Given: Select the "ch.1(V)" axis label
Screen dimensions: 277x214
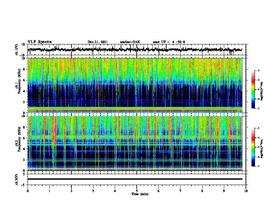Looking at the screenshot, I should (x=17, y=50).
